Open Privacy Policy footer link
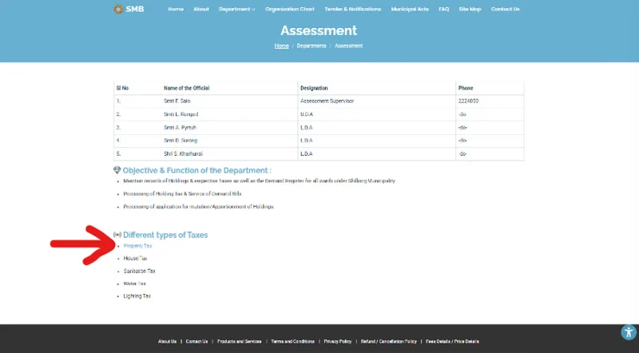This screenshot has height=353, width=639. (x=337, y=342)
